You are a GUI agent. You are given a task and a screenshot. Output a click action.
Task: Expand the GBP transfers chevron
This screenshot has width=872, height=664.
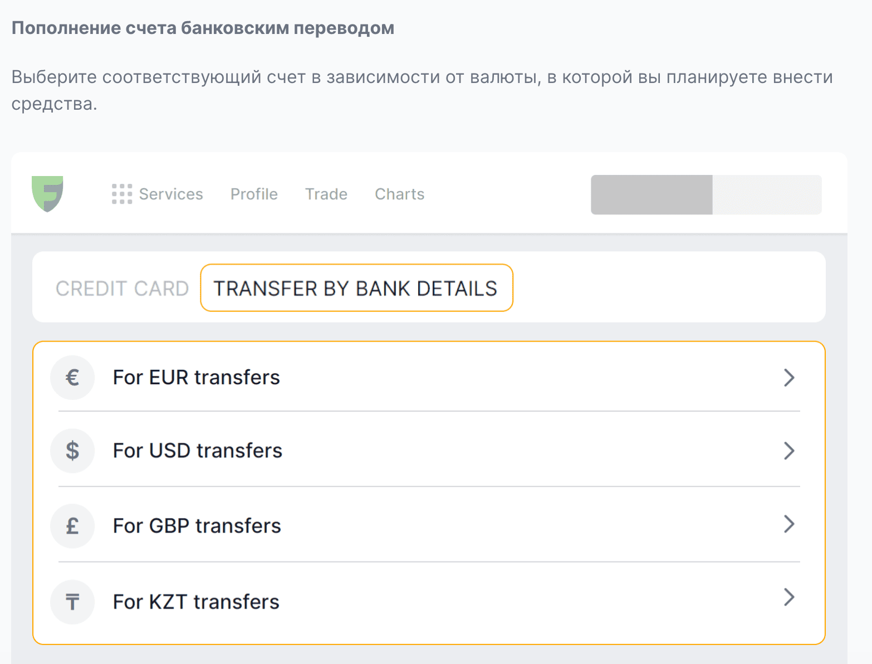(x=789, y=524)
